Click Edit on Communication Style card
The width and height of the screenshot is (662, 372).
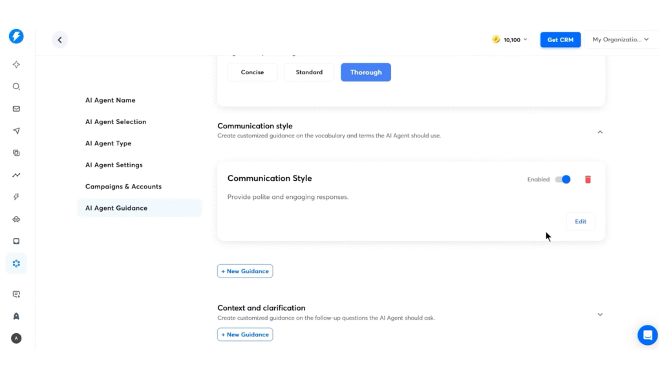(581, 222)
